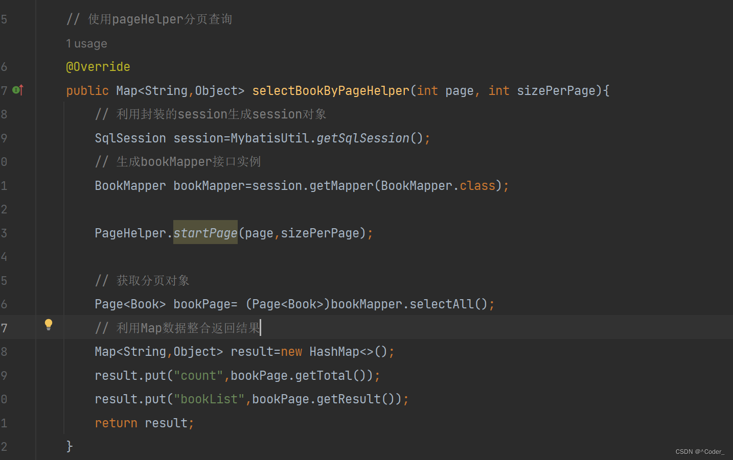Viewport: 733px width, 460px height.
Task: Click comment '获取分页对象'
Action: [x=153, y=280]
